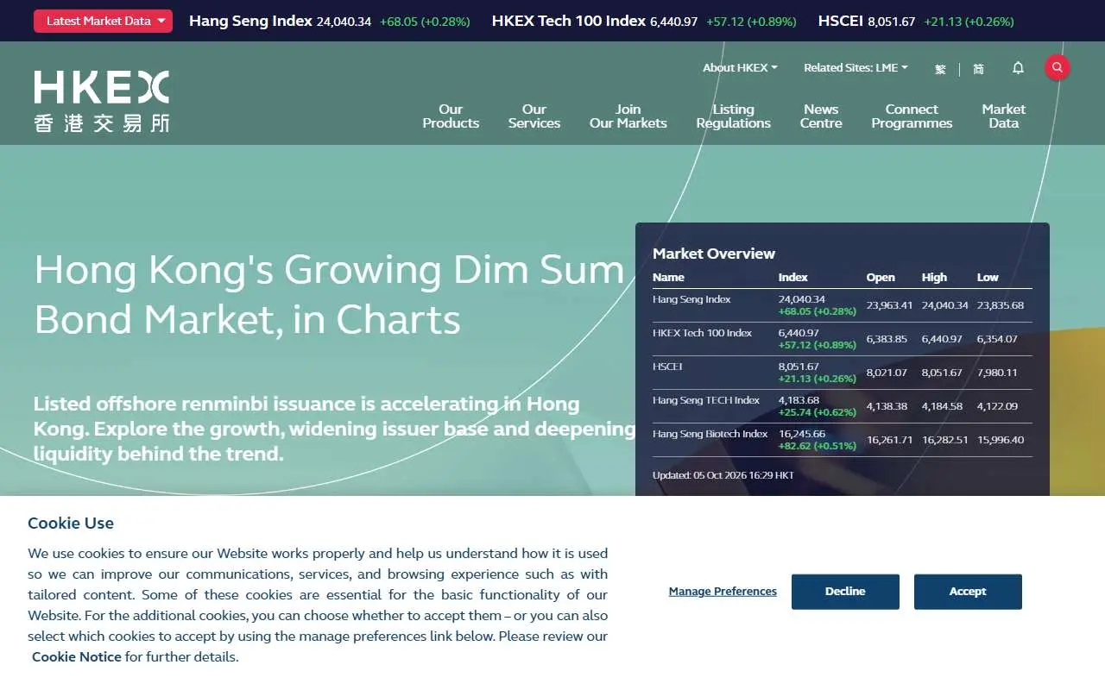Screen dimensions: 1105x690
Task: Click change value +25.74 (+0.62%)
Action: point(818,412)
